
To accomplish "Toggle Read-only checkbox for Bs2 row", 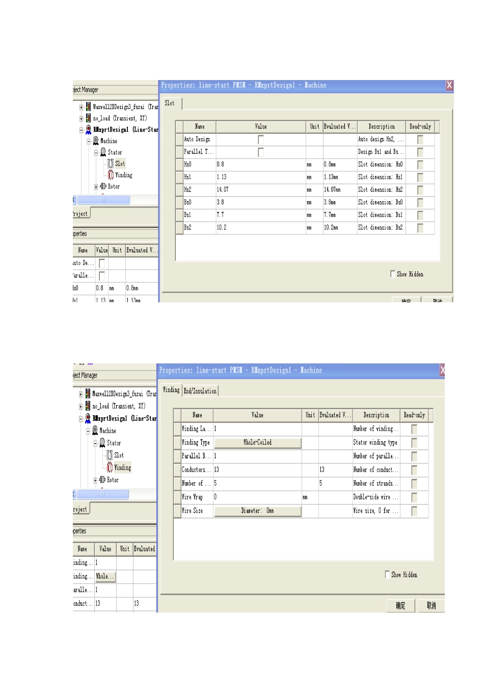I will tap(420, 228).
